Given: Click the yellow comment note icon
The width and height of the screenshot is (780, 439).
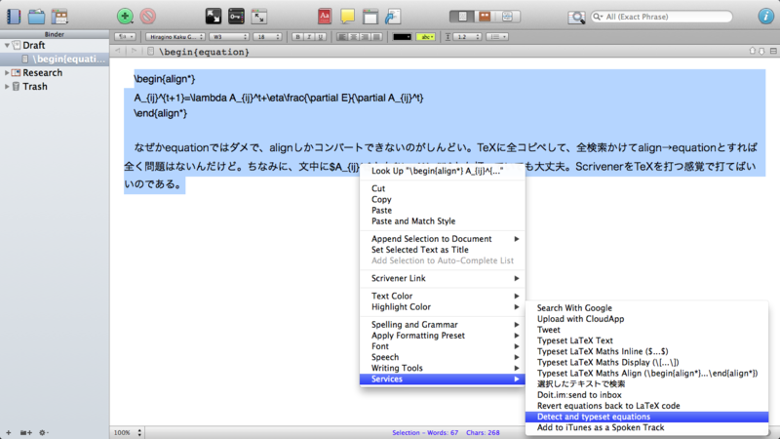Looking at the screenshot, I should pos(347,17).
